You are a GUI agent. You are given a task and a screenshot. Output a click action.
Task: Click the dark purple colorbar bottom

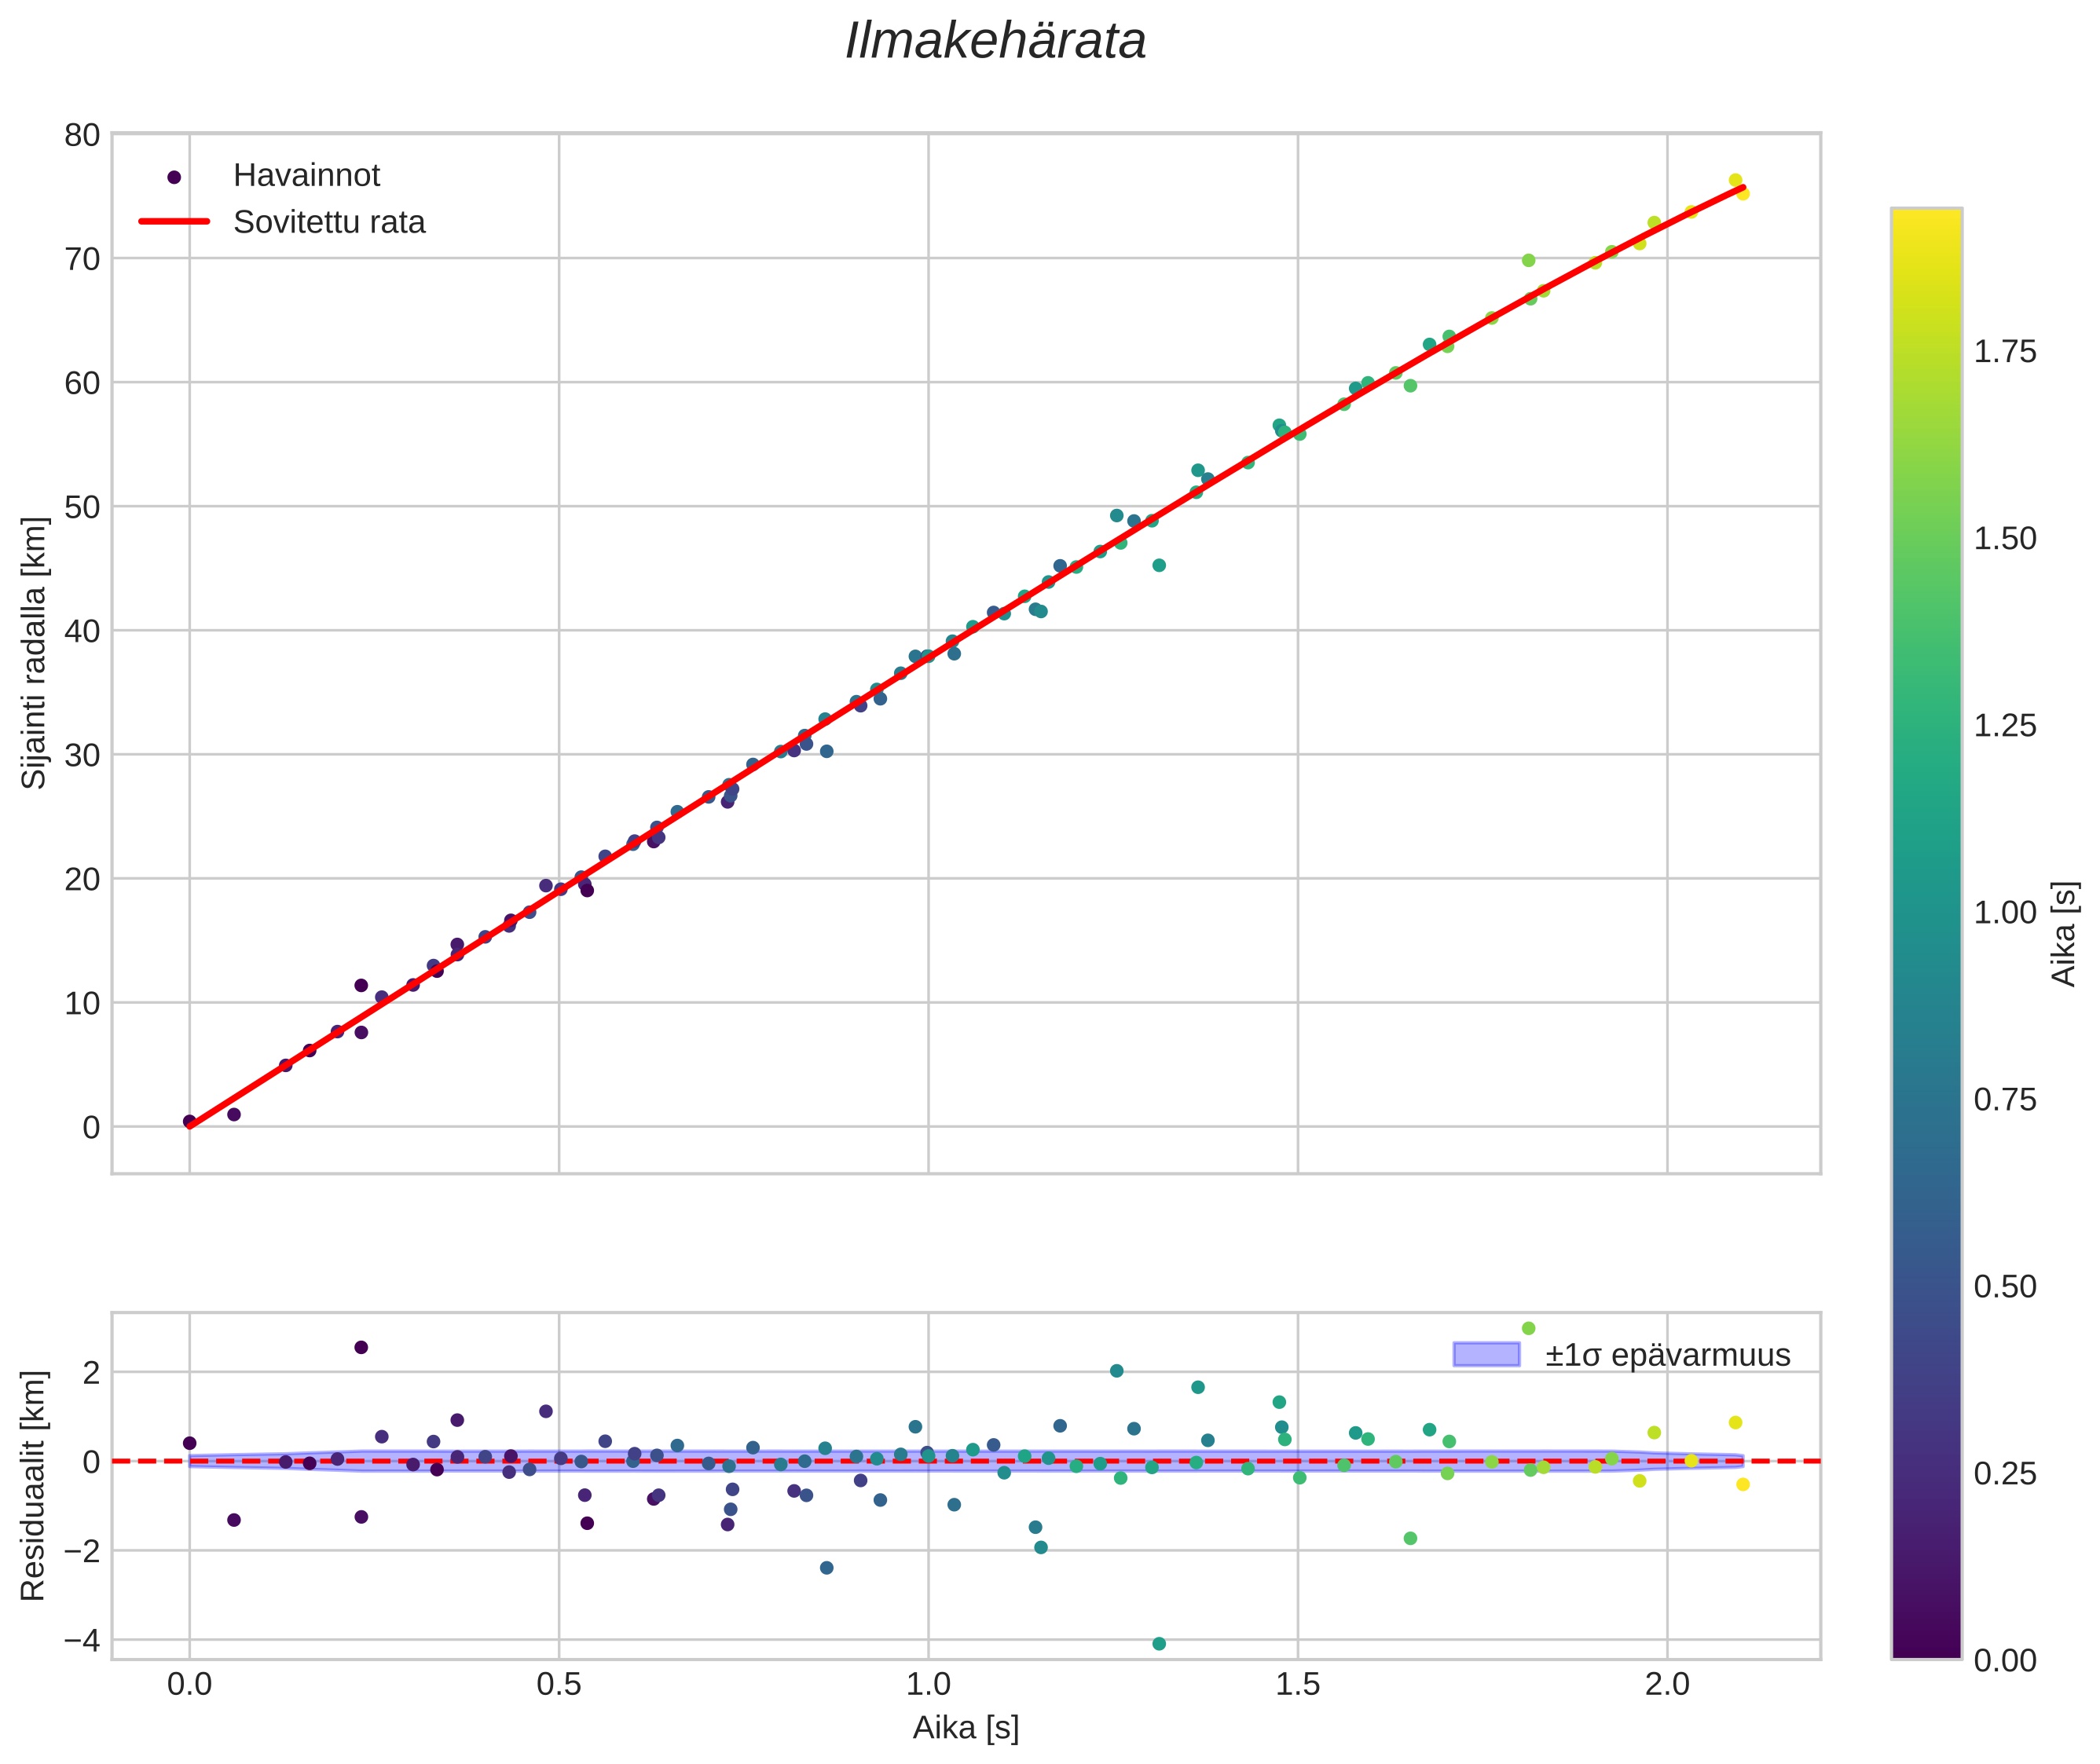(x=1926, y=1645)
